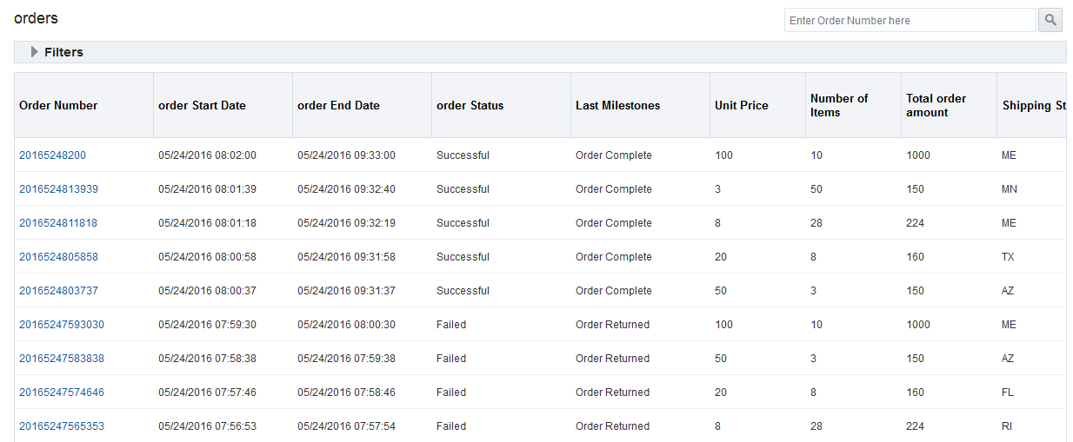Select end date 05/24/2016 07:57:54

[x=346, y=426]
